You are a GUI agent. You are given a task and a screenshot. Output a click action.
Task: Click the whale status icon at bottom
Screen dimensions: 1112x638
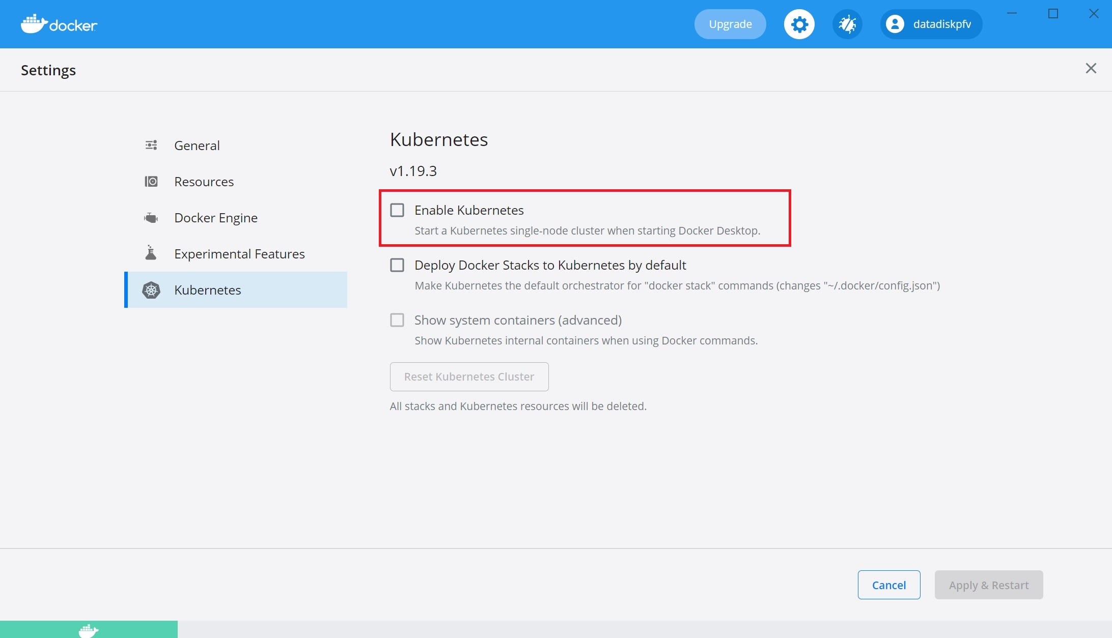tap(89, 630)
